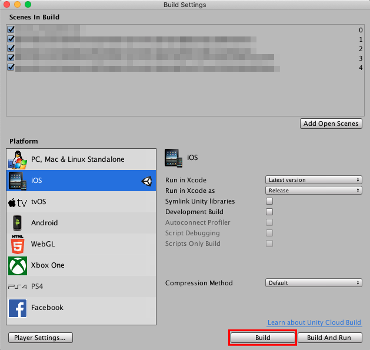Click the Symlink Unity libraries label
370x350 pixels.
200,201
